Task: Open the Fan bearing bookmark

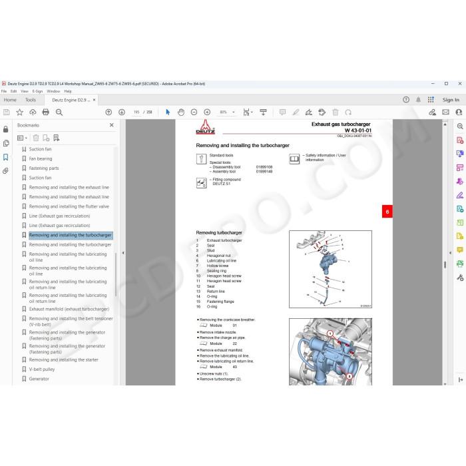Action: [41, 158]
